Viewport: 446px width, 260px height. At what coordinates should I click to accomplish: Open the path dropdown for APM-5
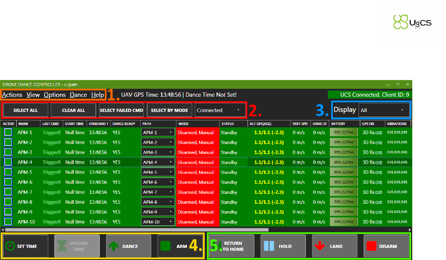pyautogui.click(x=158, y=172)
